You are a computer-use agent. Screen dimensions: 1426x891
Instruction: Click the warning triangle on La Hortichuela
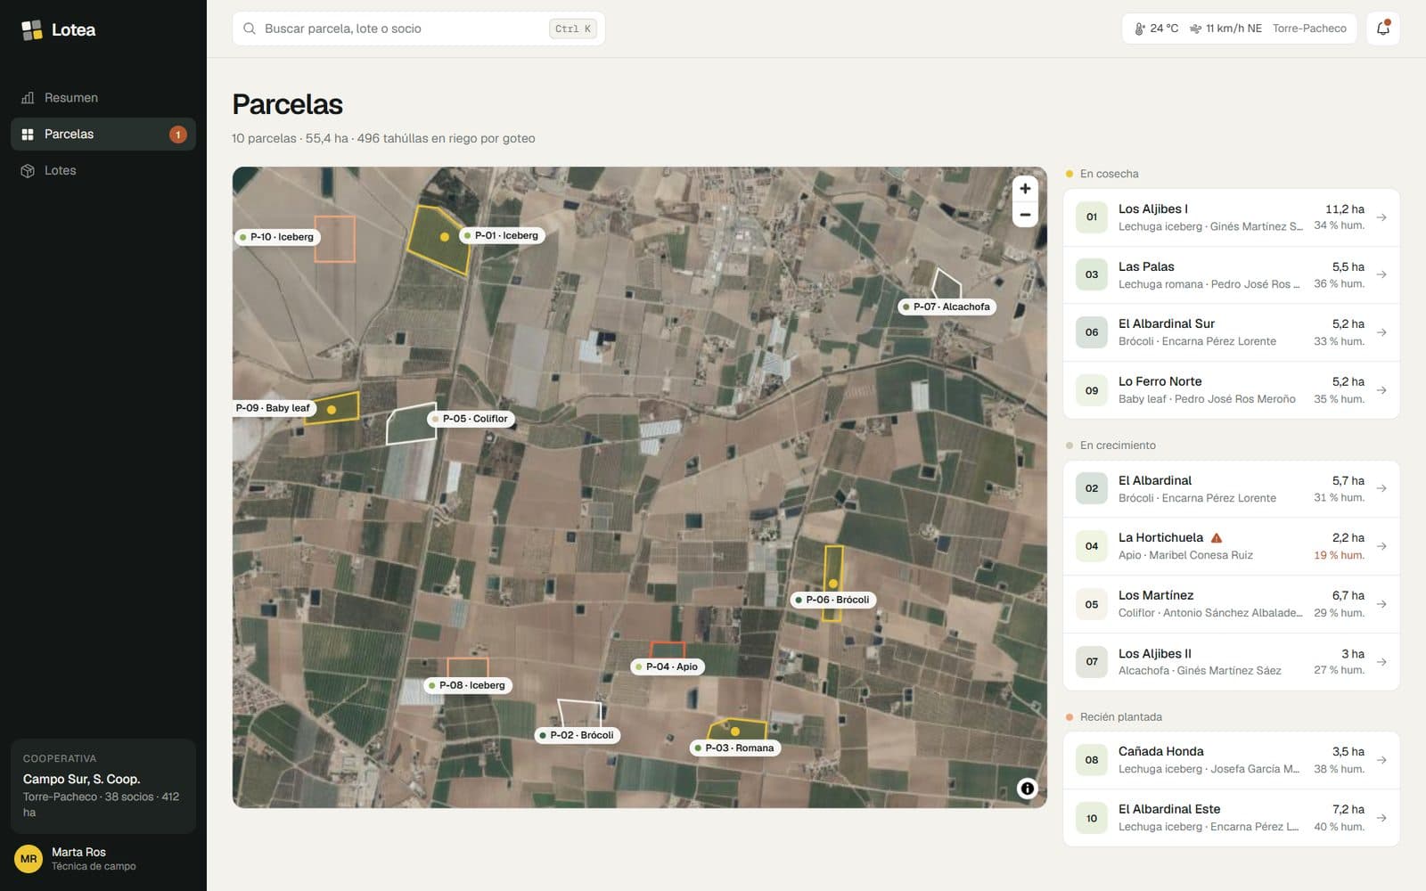(1217, 538)
